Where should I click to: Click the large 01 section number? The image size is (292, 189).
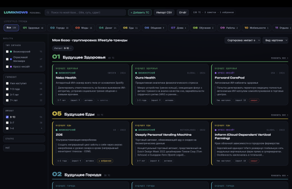[56, 57]
